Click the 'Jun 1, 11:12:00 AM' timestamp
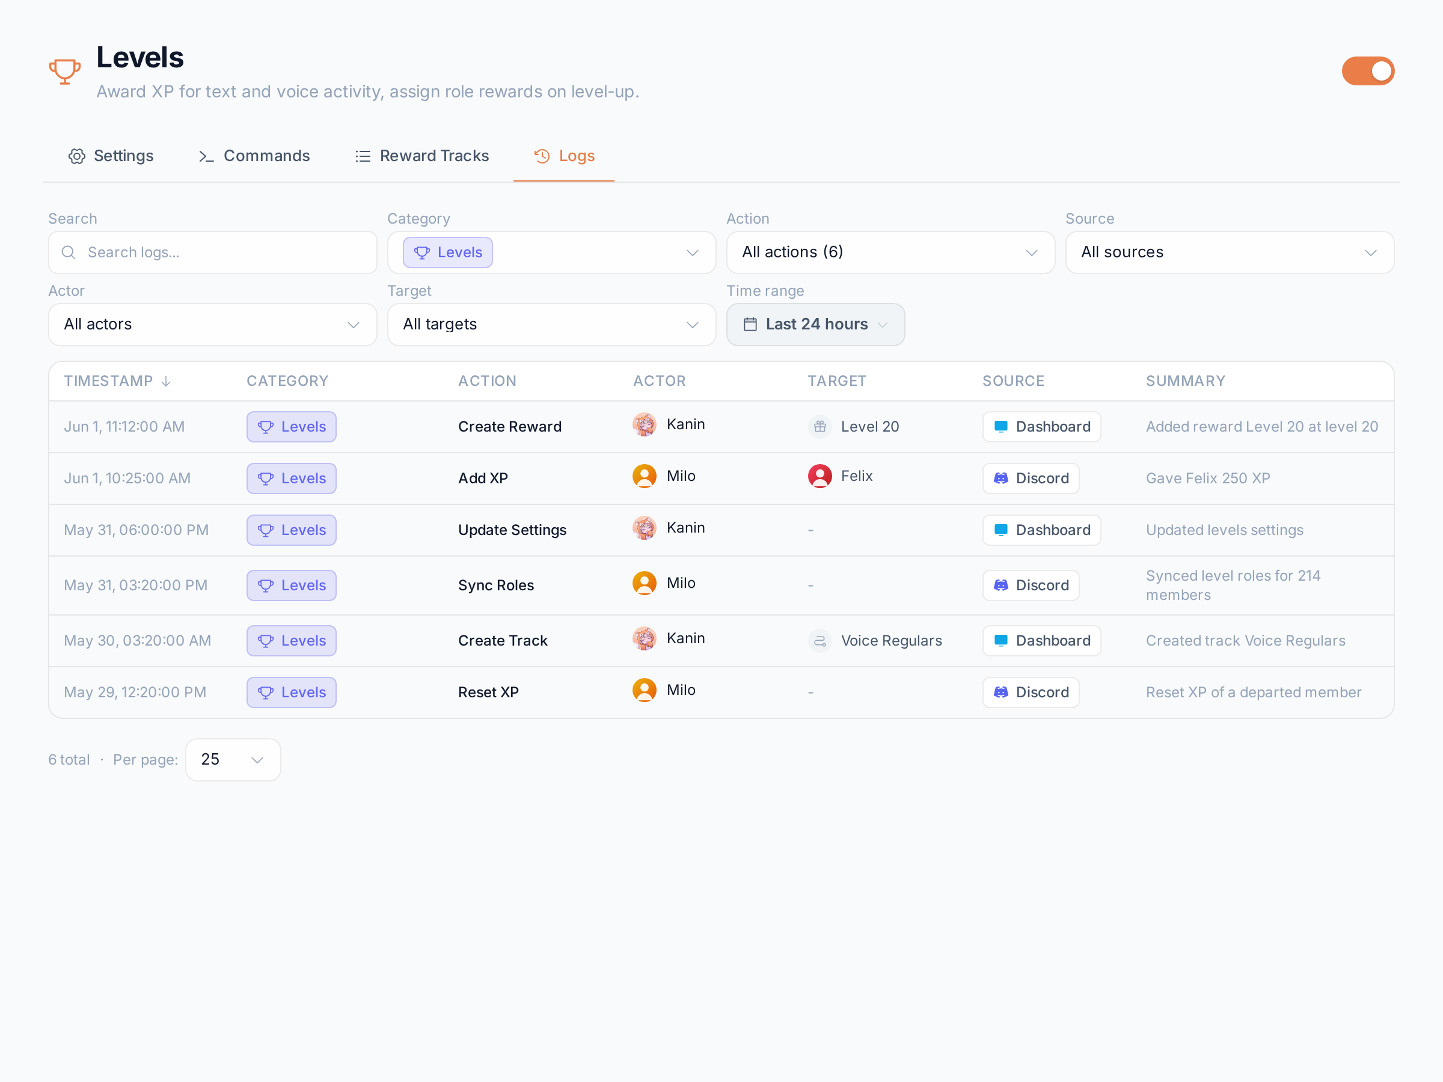 [124, 427]
